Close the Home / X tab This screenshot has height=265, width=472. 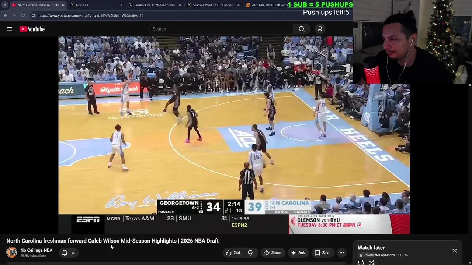click(121, 5)
